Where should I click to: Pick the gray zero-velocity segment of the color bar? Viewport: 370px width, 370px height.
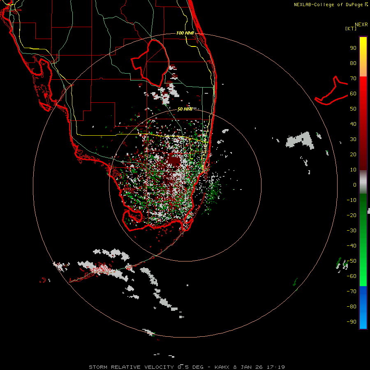(x=363, y=182)
